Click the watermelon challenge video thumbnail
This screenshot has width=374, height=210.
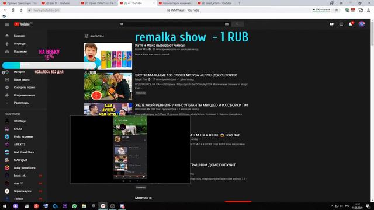(108, 86)
